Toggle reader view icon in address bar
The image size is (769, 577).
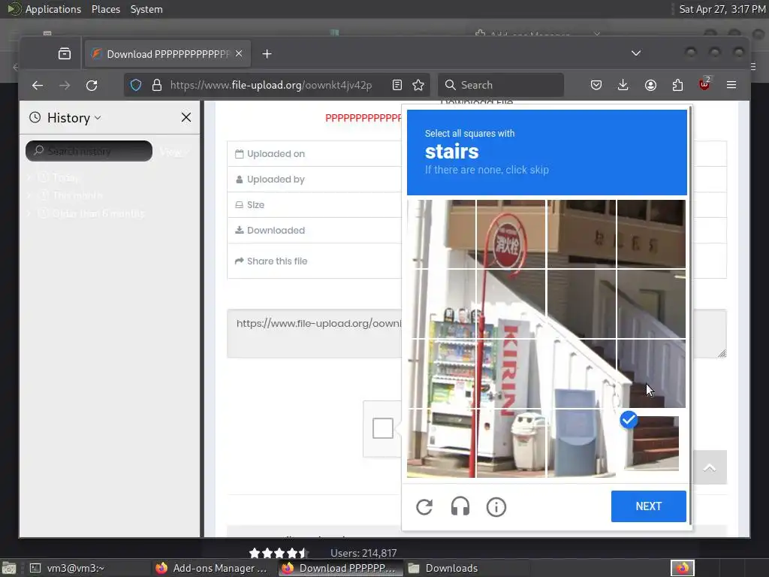[x=397, y=85]
